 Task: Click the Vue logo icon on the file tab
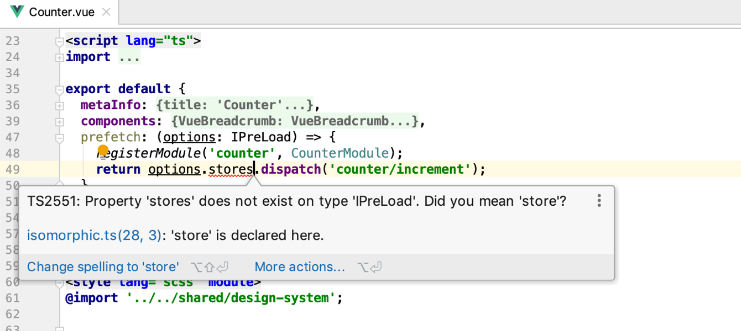pyautogui.click(x=17, y=12)
